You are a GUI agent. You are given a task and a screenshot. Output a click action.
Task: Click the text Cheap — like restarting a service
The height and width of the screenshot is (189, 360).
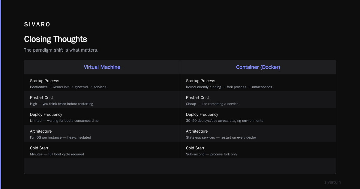212,104
